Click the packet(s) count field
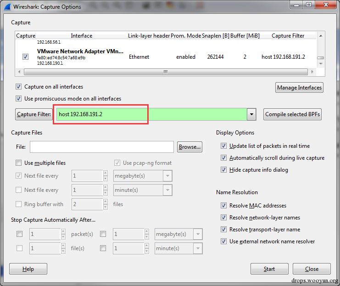Image resolution: width=340 pixels, height=286 pixels. [x=45, y=234]
